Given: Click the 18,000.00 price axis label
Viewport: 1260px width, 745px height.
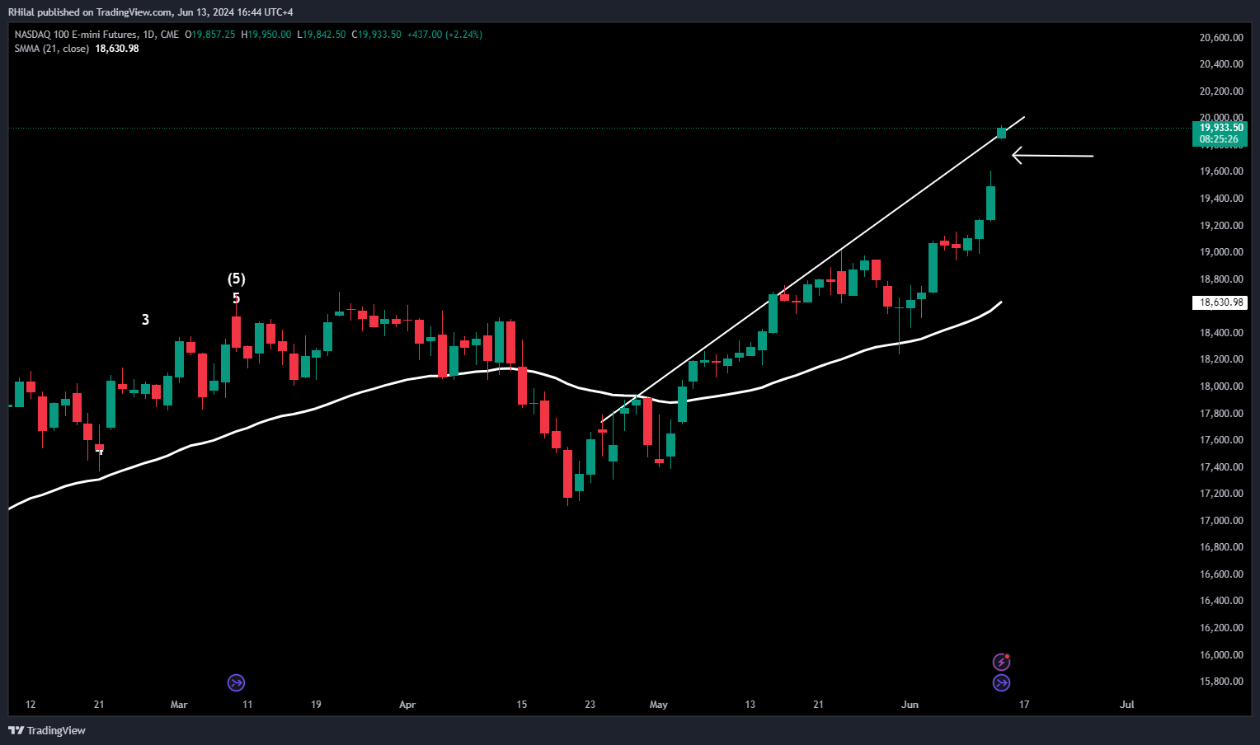Looking at the screenshot, I should 1221,387.
